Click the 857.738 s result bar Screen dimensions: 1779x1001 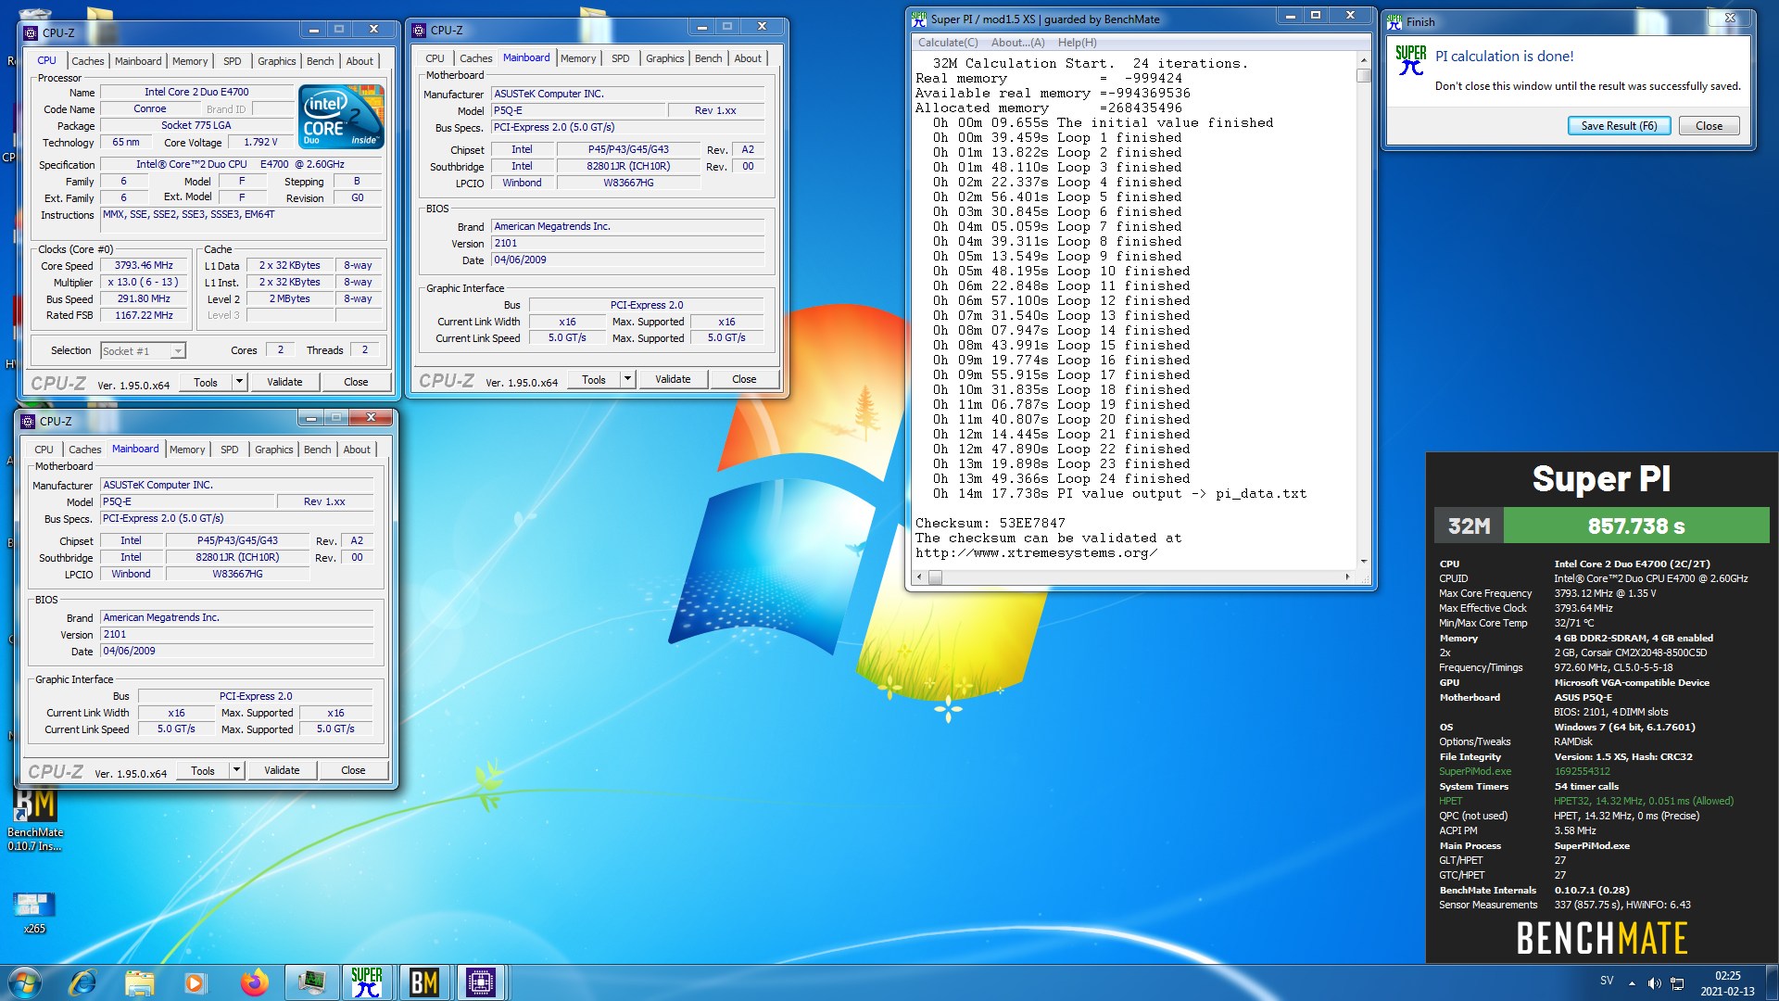1636,526
